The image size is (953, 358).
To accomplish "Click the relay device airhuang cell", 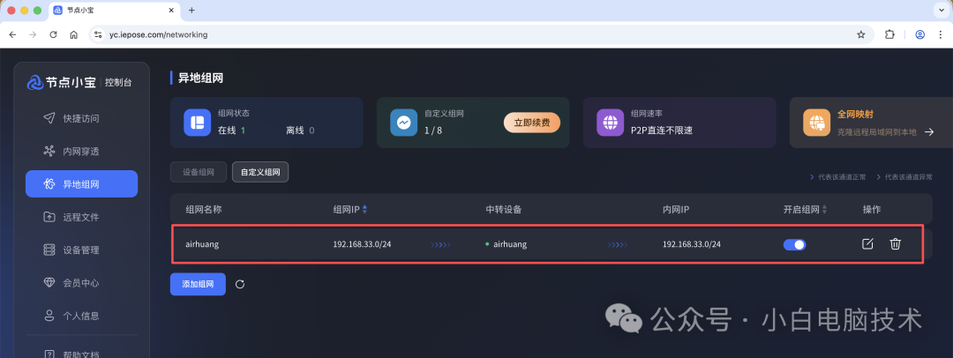I will point(510,244).
